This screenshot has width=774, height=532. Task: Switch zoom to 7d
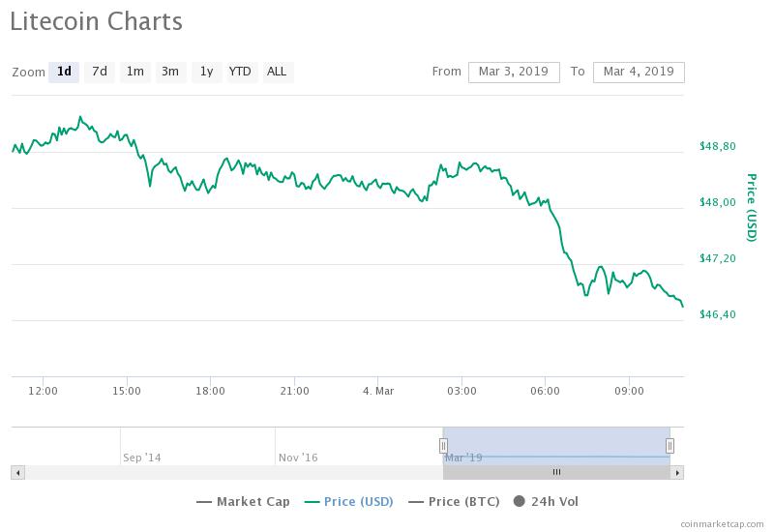pos(100,72)
